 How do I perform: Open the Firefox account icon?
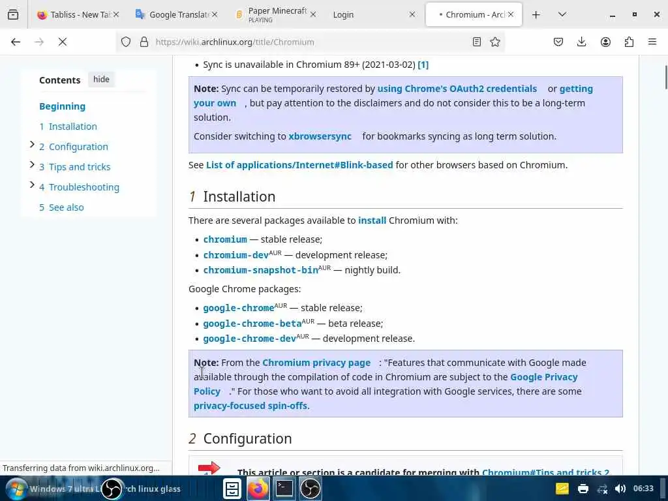click(x=605, y=42)
